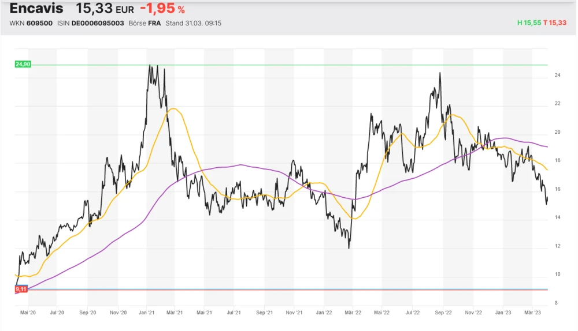This screenshot has width=578, height=331.
Task: Click the red -1,95 % change value
Action: (162, 9)
